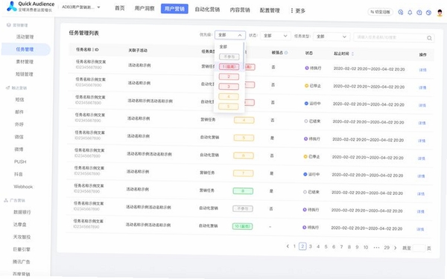Viewport: 447px width, 279px height.
Task: Open 巨量引擎 in sidebar
Action: pyautogui.click(x=22, y=249)
